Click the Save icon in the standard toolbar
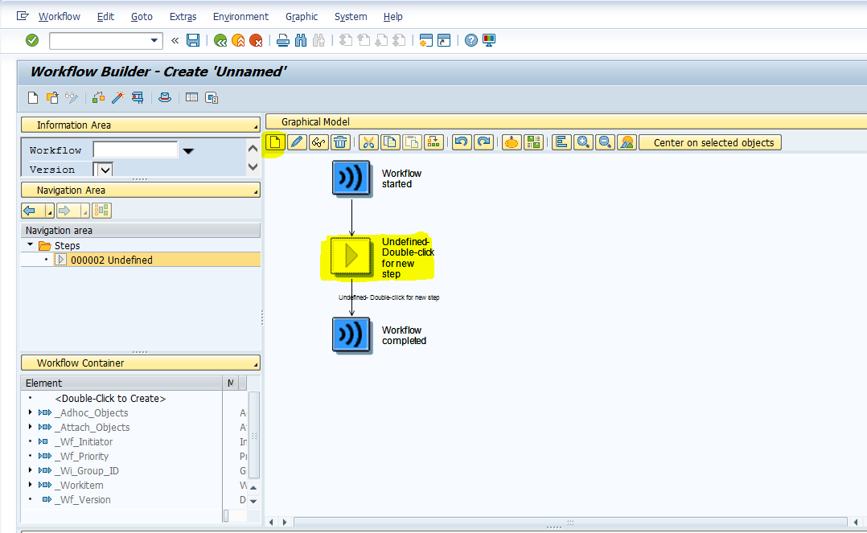Image resolution: width=867 pixels, height=533 pixels. click(193, 39)
